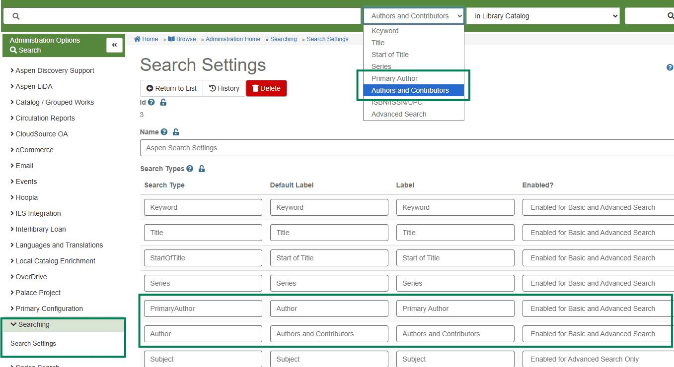Viewport: 674px width, 367px height.
Task: Open the Searching breadcrumb link
Action: [x=284, y=39]
